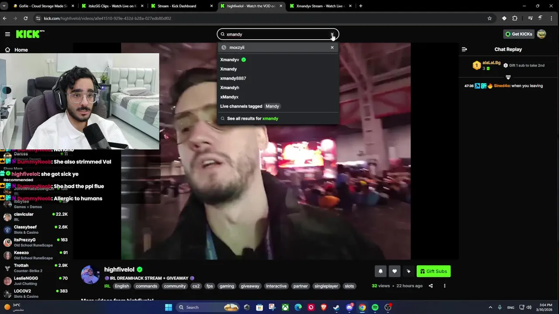Click the cs2 tag

click(196, 286)
